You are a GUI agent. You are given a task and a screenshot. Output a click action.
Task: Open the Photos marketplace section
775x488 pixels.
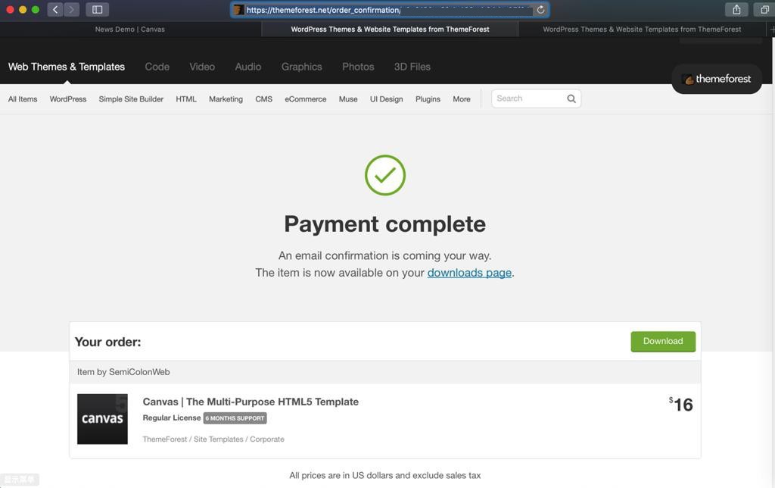click(358, 67)
